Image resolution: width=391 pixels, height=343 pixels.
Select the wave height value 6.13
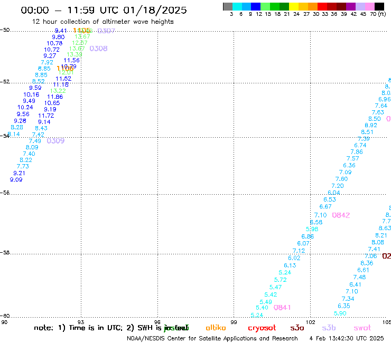pyautogui.click(x=290, y=265)
